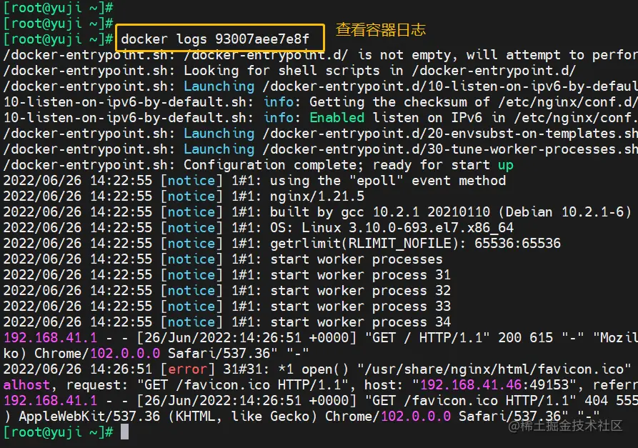Click the red '[error]' tag in the log
This screenshot has width=638, height=448.
tap(188, 369)
